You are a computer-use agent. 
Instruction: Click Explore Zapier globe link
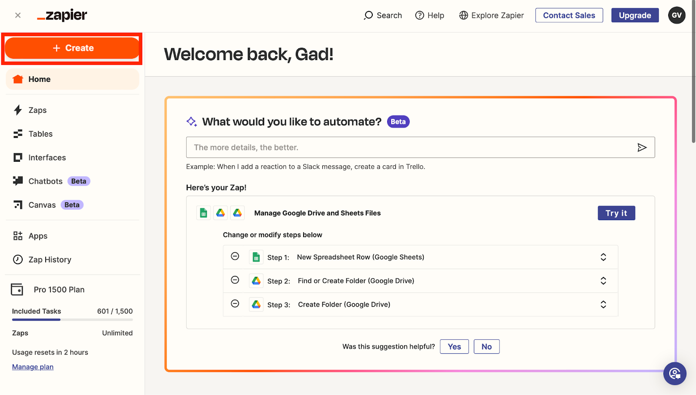click(x=492, y=15)
